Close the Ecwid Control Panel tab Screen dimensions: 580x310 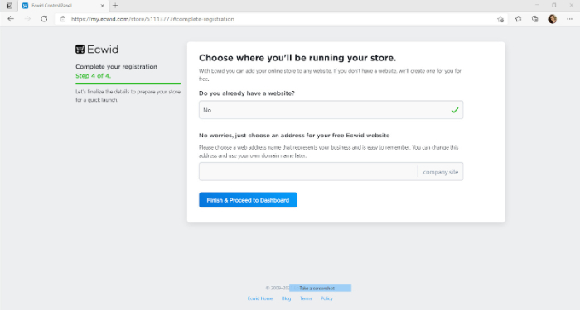(103, 6)
